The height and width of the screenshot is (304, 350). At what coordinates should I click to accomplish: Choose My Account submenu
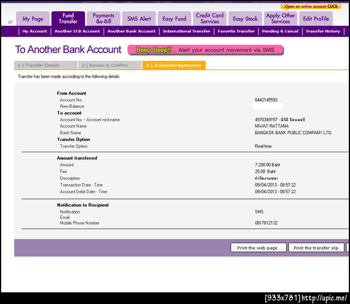coord(35,32)
